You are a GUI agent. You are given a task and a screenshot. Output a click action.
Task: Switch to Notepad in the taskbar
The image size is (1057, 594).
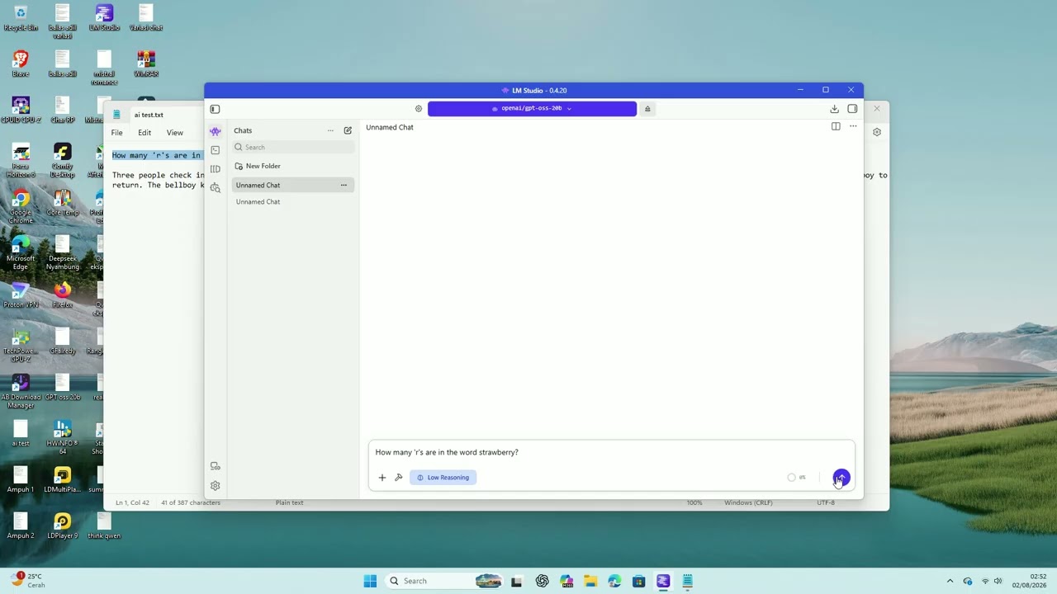click(x=687, y=581)
